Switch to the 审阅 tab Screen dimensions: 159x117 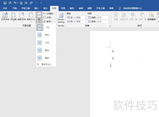pos(81,8)
